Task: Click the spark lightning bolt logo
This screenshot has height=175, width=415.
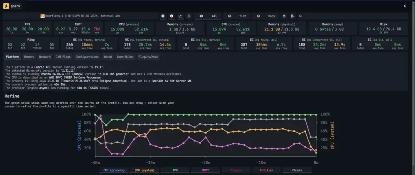Action: click(x=7, y=6)
